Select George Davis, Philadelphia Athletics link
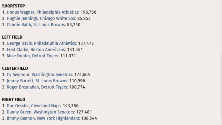 41,43
